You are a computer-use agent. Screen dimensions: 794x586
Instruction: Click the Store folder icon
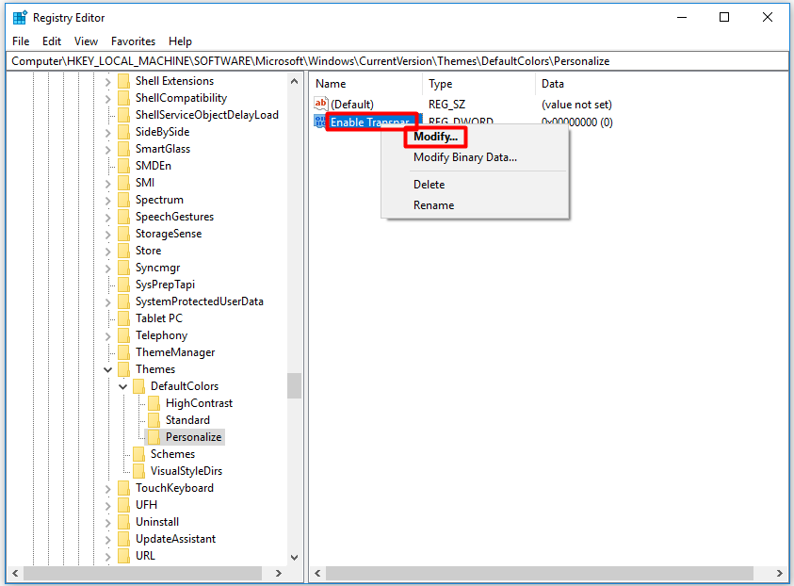click(x=125, y=250)
